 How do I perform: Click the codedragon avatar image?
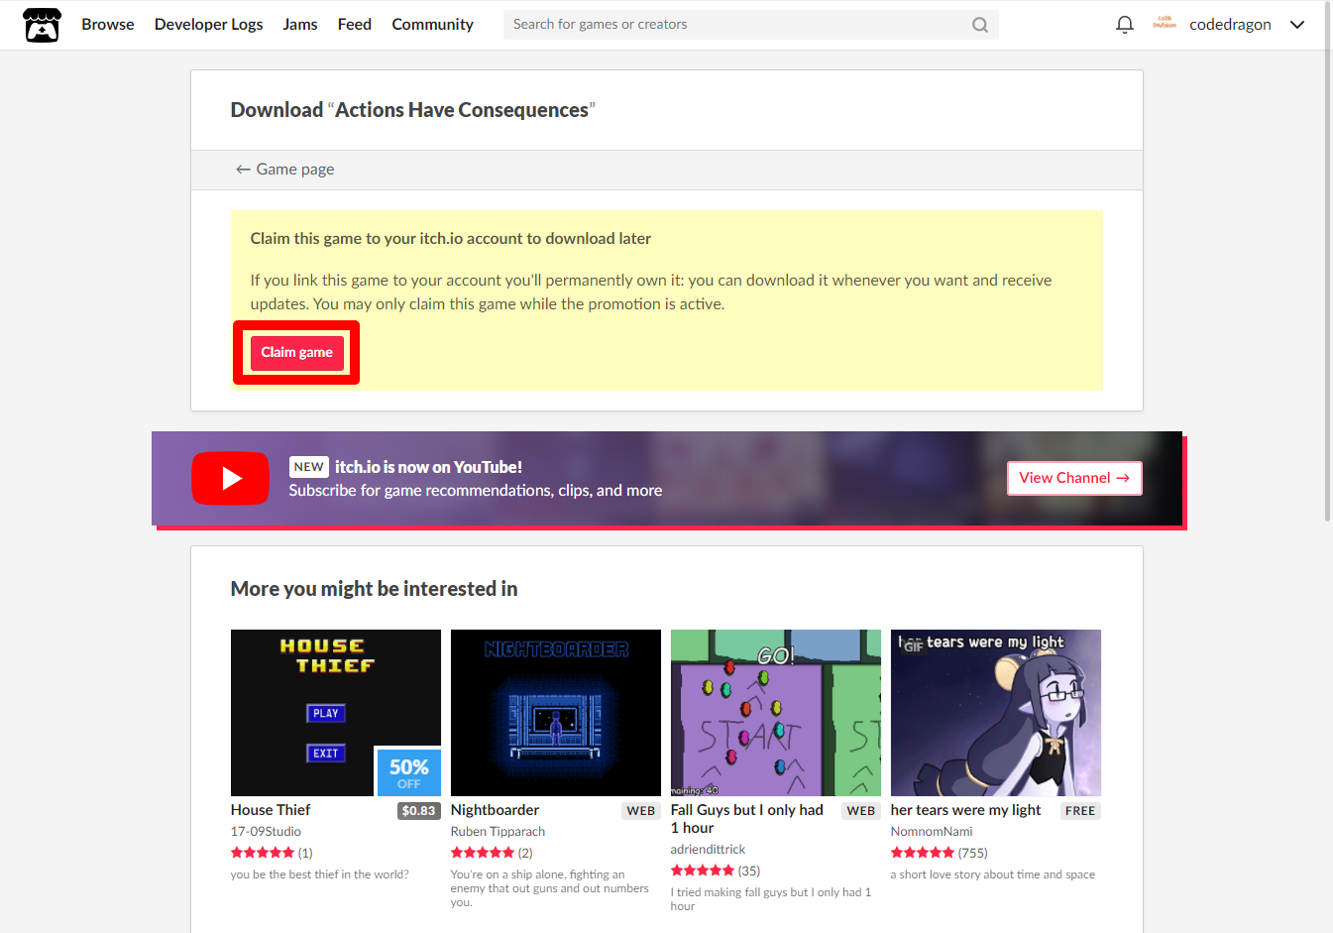1165,24
